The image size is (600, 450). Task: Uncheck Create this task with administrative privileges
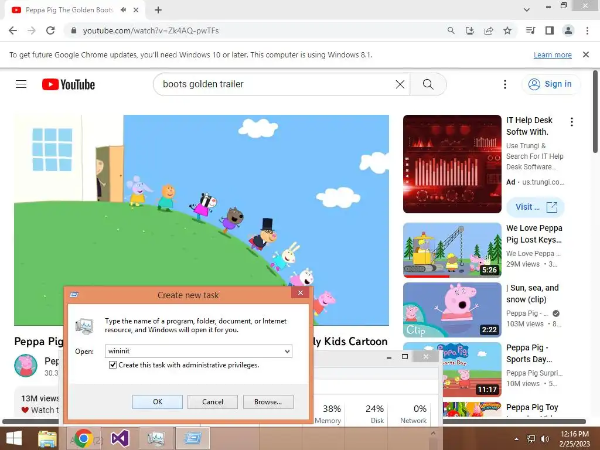(x=112, y=364)
